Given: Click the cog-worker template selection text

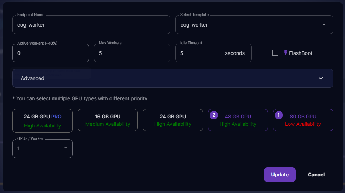Looking at the screenshot, I should [x=194, y=25].
